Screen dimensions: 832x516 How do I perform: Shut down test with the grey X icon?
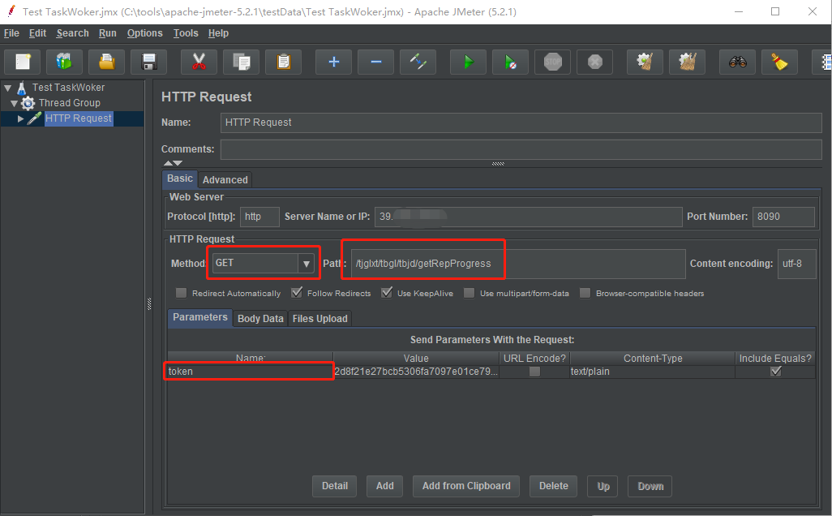595,62
